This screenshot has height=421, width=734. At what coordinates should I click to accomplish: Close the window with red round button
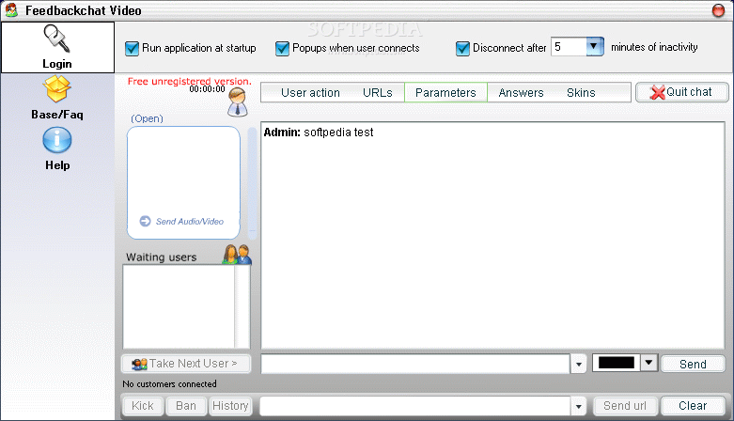[718, 10]
